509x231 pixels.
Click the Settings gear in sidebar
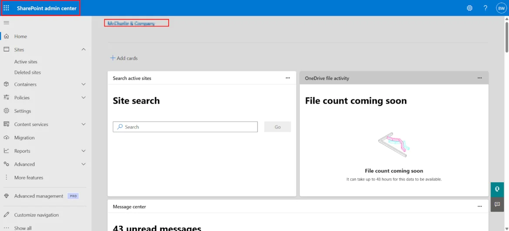pyautogui.click(x=6, y=111)
